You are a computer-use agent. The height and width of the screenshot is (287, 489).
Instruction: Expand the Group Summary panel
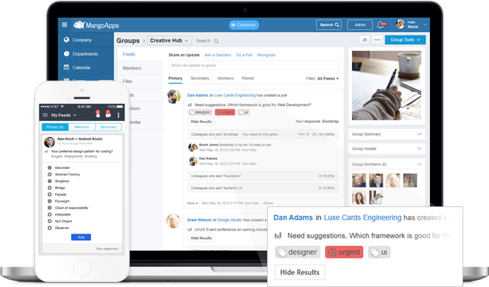pyautogui.click(x=419, y=134)
